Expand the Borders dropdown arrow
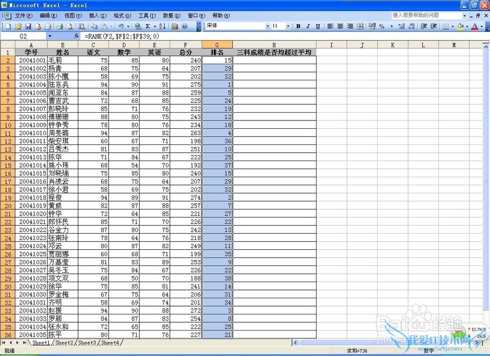This screenshot has height=356, width=490. [x=452, y=26]
